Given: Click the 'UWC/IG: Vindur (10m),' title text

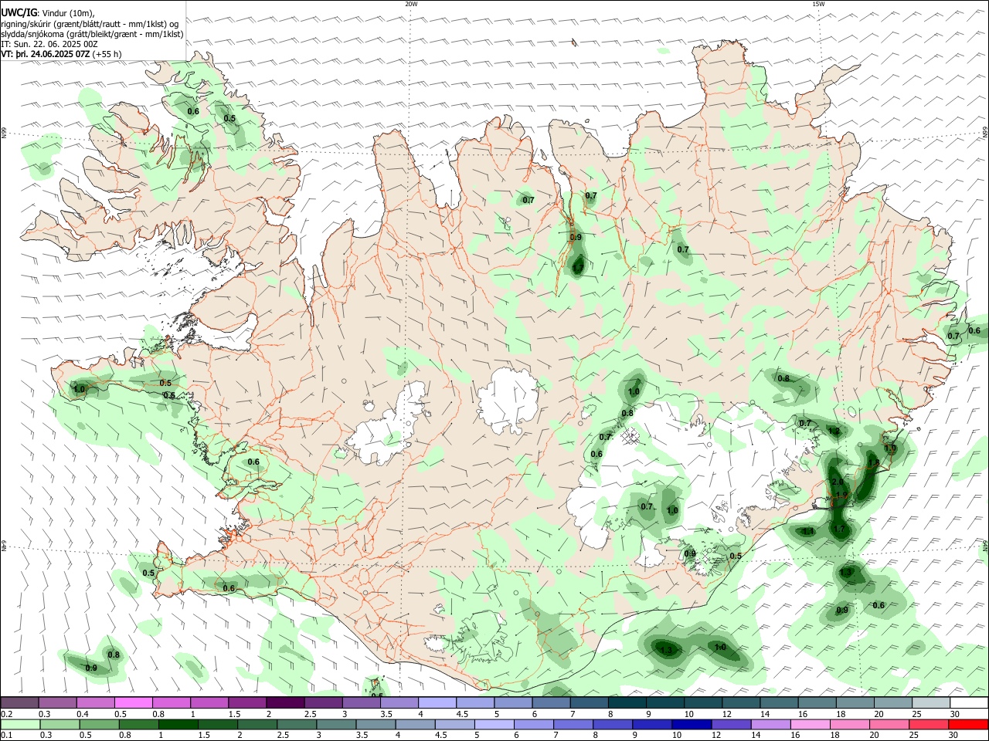Looking at the screenshot, I should point(48,13).
